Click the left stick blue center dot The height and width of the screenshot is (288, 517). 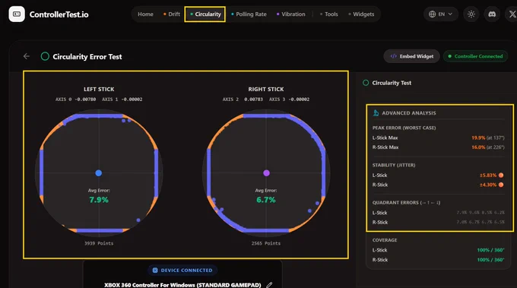[x=99, y=173]
